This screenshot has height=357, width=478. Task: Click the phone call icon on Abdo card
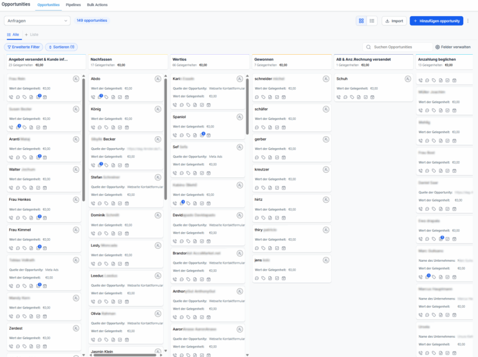93,97
